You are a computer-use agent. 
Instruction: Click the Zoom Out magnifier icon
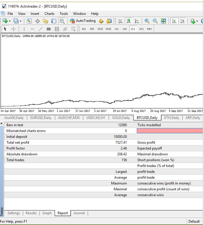click(155, 21)
